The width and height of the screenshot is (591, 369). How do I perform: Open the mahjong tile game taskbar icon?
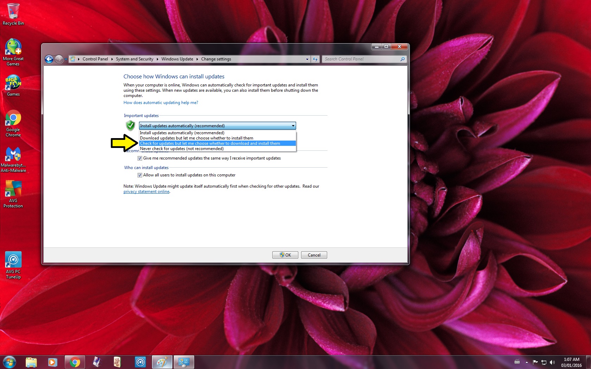coord(117,362)
